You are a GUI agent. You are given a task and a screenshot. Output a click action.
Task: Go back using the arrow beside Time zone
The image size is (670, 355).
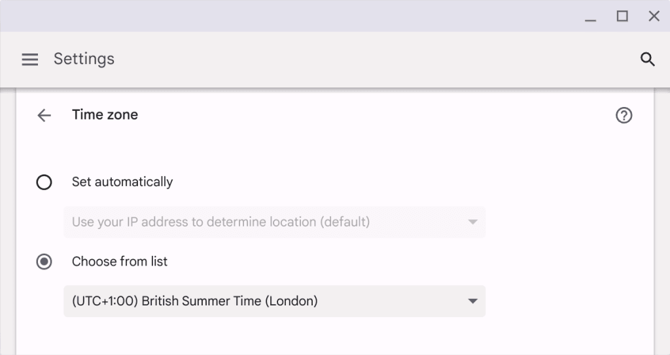pyautogui.click(x=44, y=115)
